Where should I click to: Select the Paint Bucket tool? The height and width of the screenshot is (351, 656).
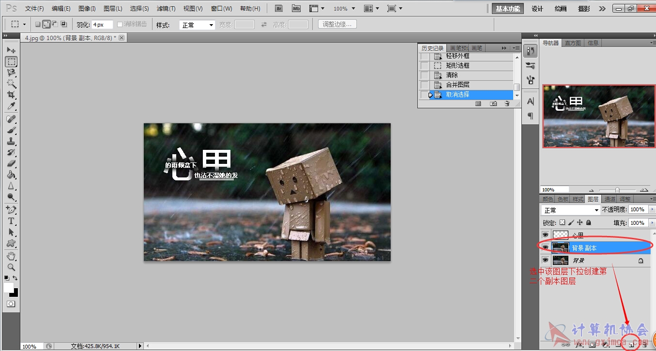click(11, 175)
